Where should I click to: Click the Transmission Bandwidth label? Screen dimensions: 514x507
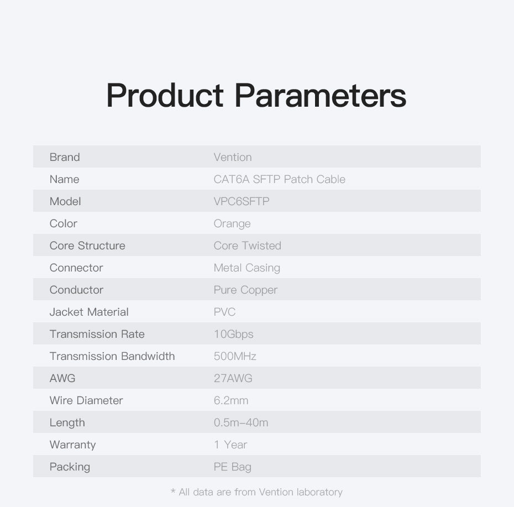click(x=112, y=356)
